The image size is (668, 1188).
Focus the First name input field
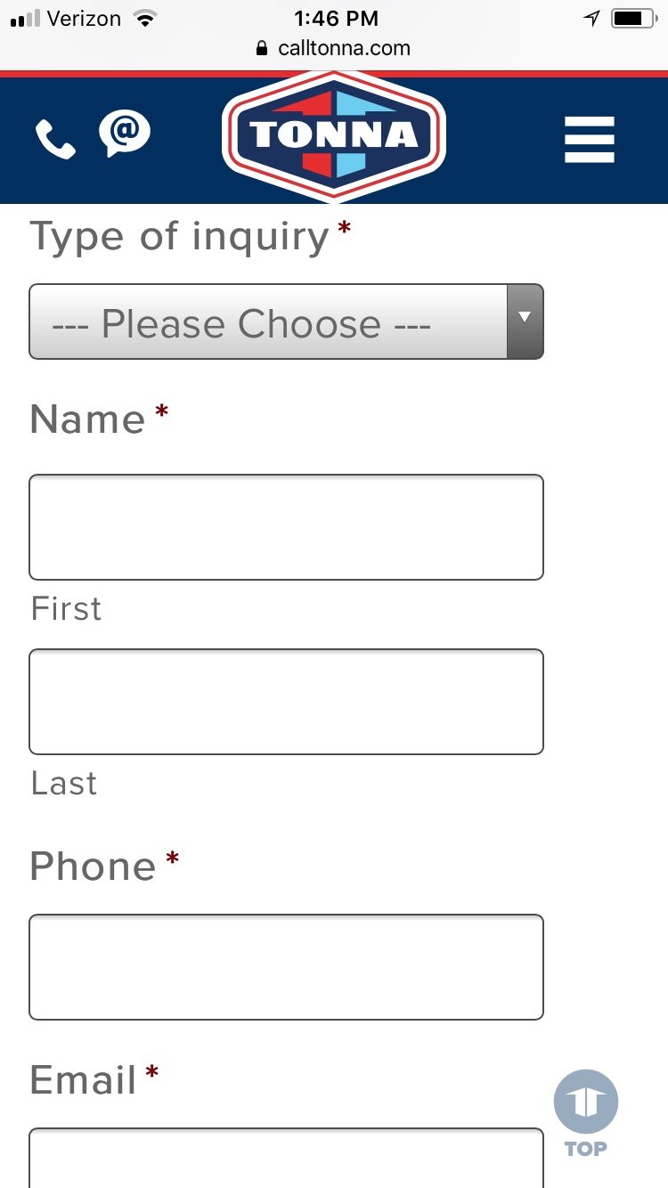pyautogui.click(x=286, y=527)
